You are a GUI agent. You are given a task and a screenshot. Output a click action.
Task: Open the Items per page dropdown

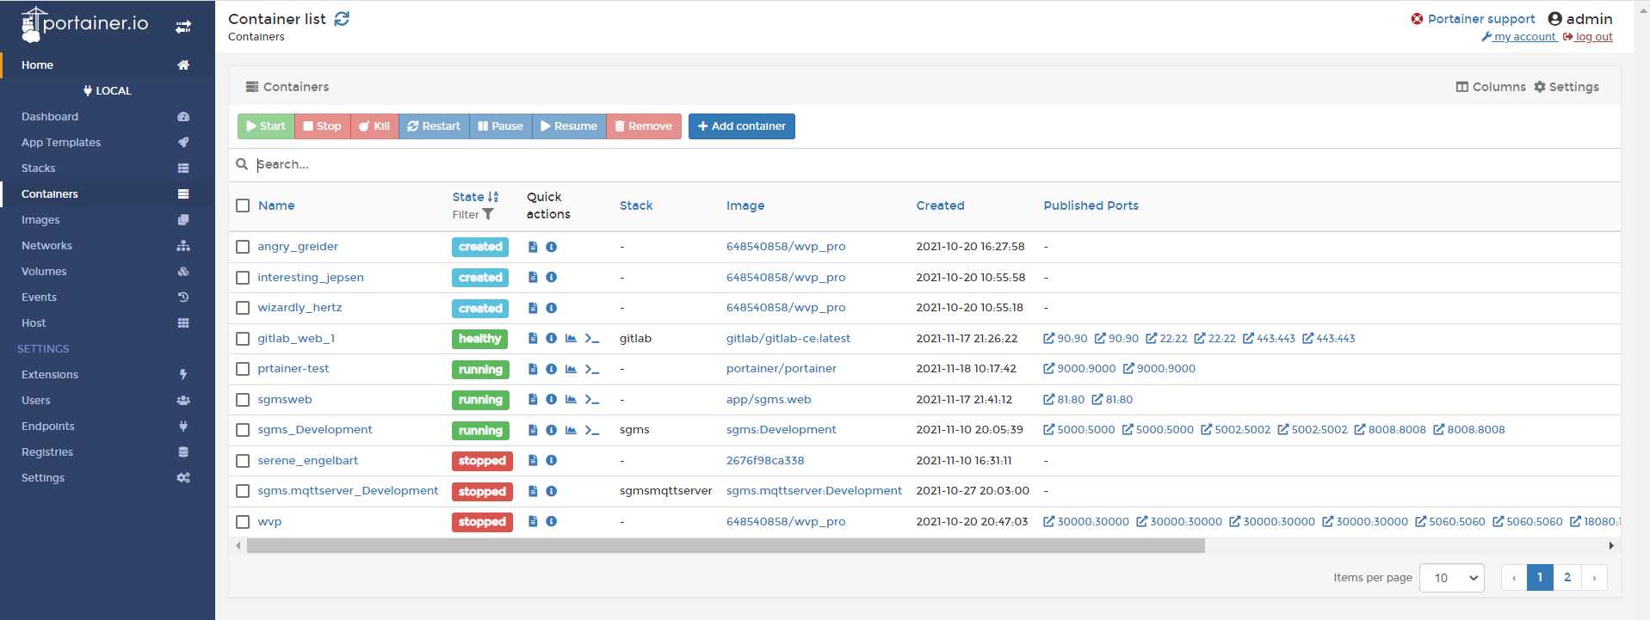pos(1453,578)
